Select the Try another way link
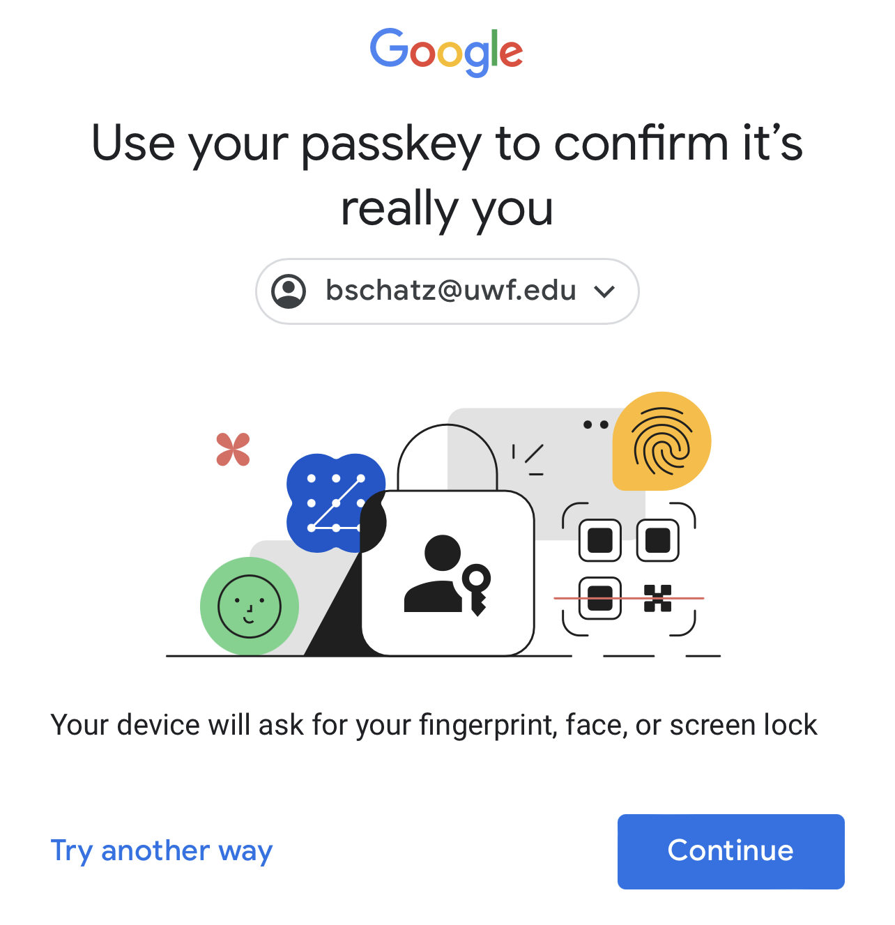The width and height of the screenshot is (895, 925). (162, 851)
